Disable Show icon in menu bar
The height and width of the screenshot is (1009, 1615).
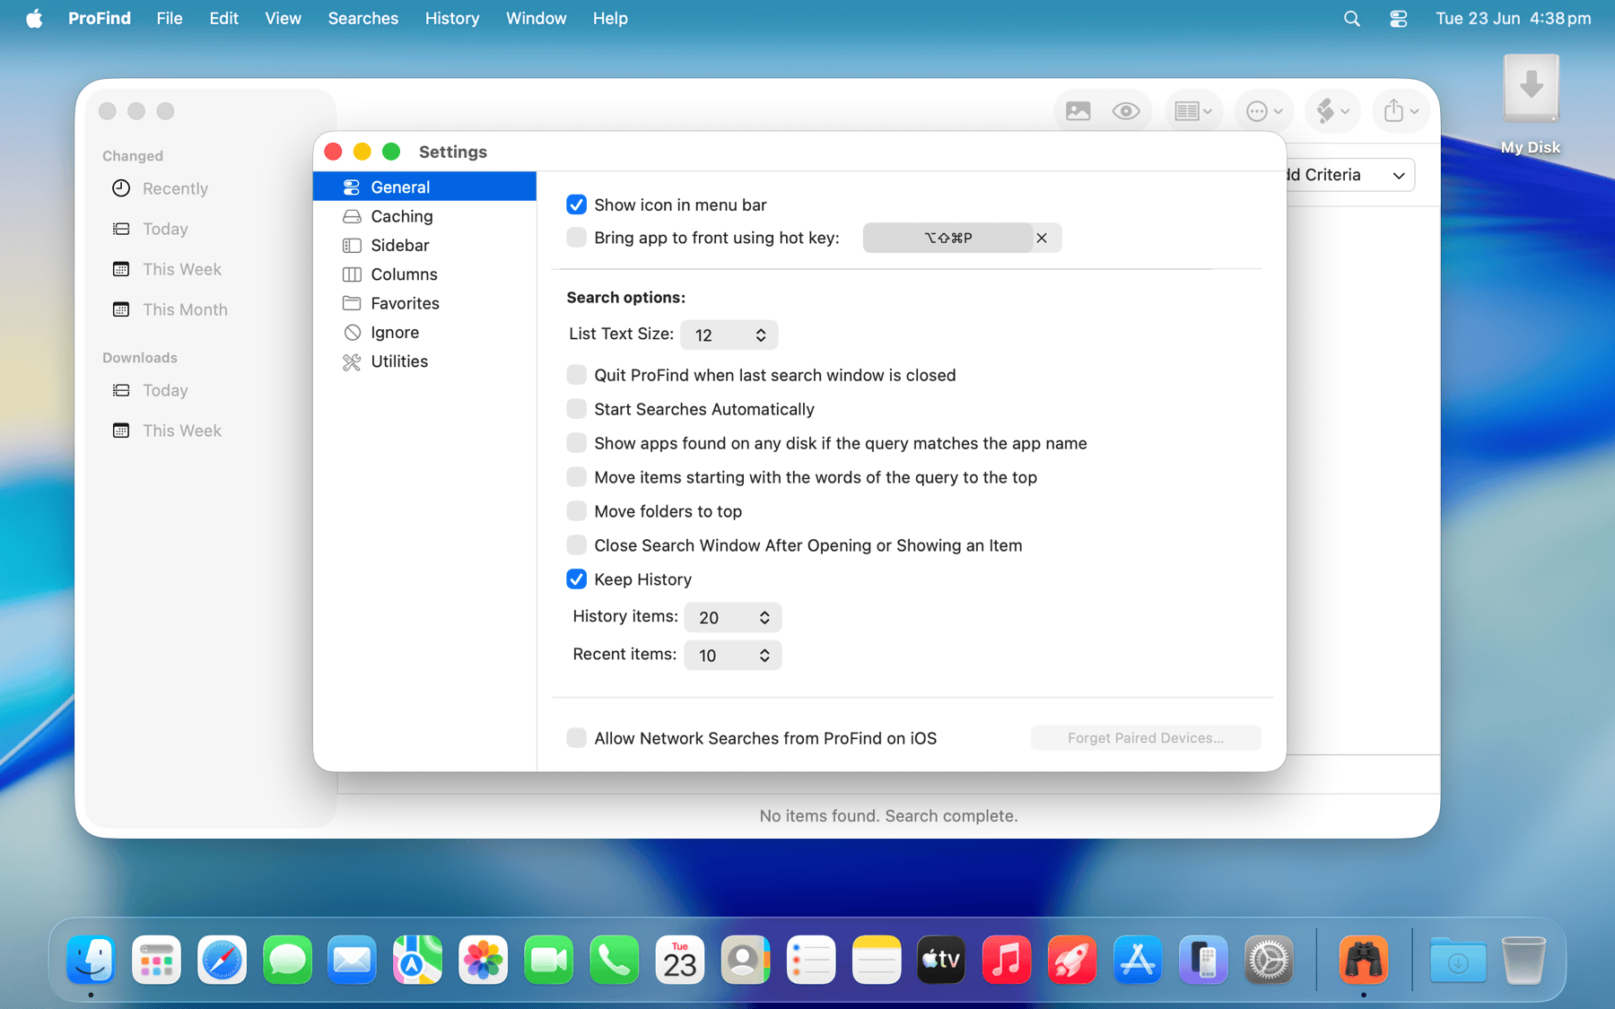[x=576, y=204]
